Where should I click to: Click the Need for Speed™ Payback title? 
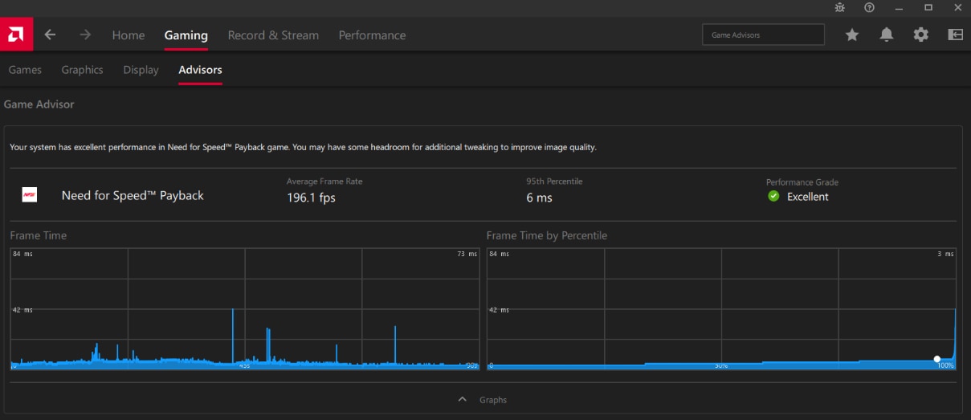click(x=133, y=195)
